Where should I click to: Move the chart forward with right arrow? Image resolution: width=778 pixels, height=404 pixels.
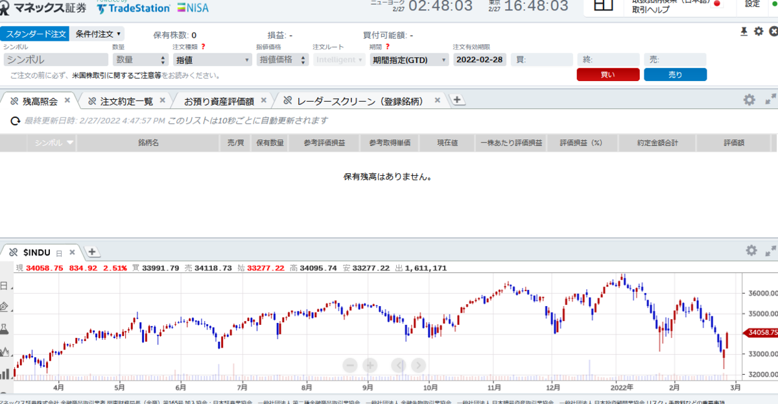coord(418,366)
